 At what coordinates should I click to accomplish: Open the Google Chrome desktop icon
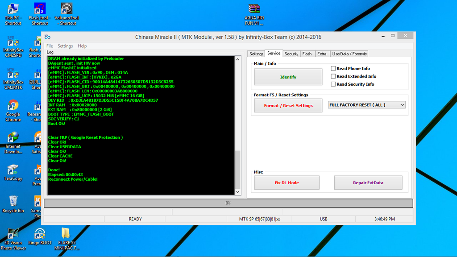pos(13,107)
